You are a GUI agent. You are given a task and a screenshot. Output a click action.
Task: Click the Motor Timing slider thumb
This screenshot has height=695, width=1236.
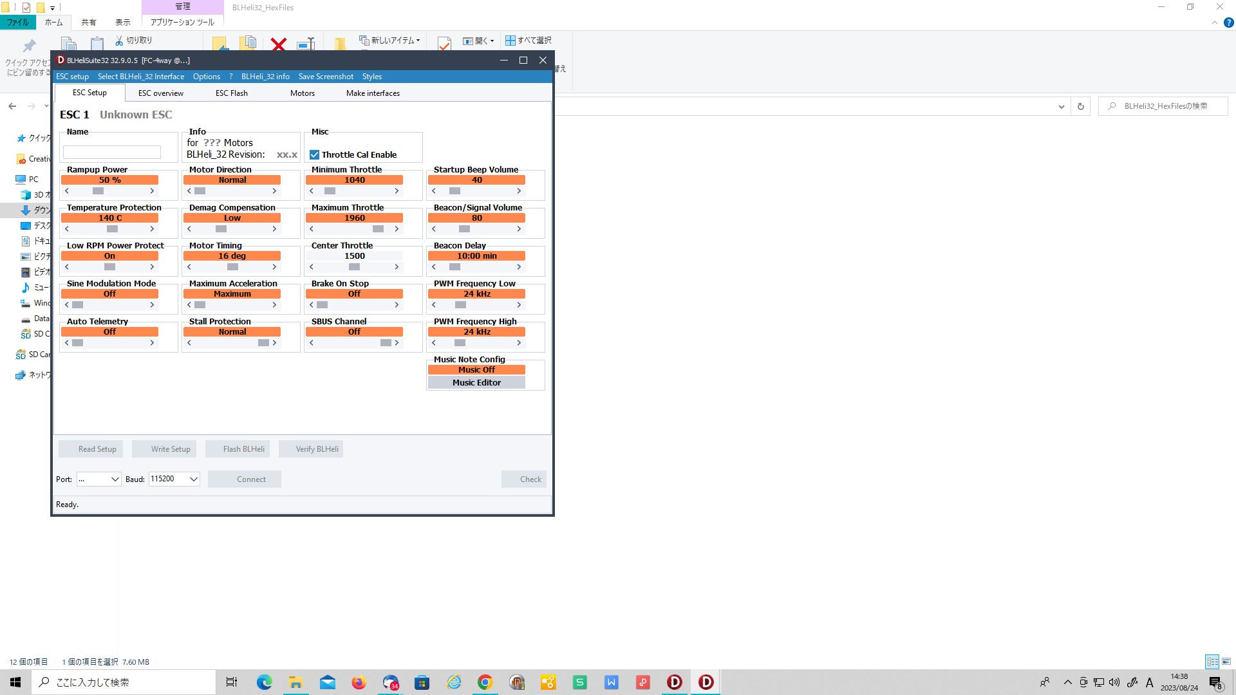tap(232, 267)
